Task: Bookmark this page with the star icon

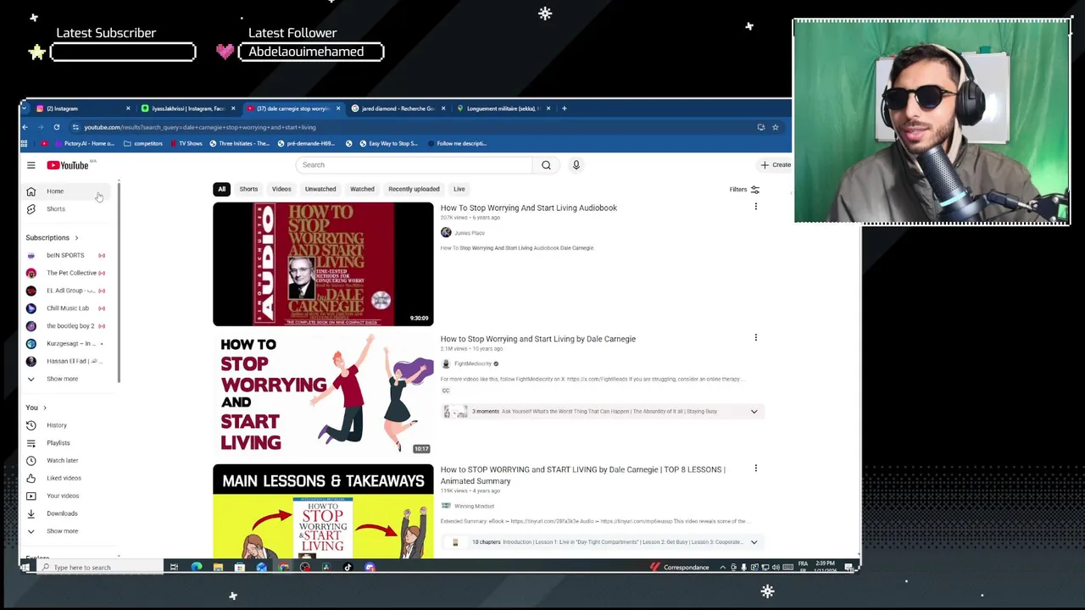Action: tap(775, 127)
